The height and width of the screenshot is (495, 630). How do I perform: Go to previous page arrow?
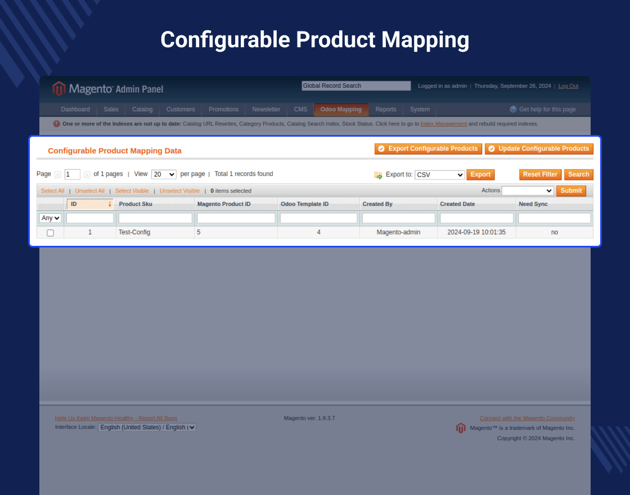click(57, 174)
